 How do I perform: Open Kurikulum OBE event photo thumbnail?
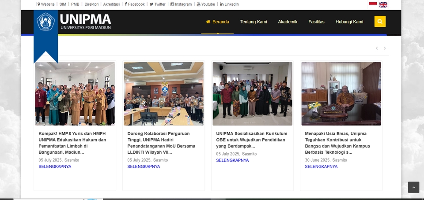(252, 94)
